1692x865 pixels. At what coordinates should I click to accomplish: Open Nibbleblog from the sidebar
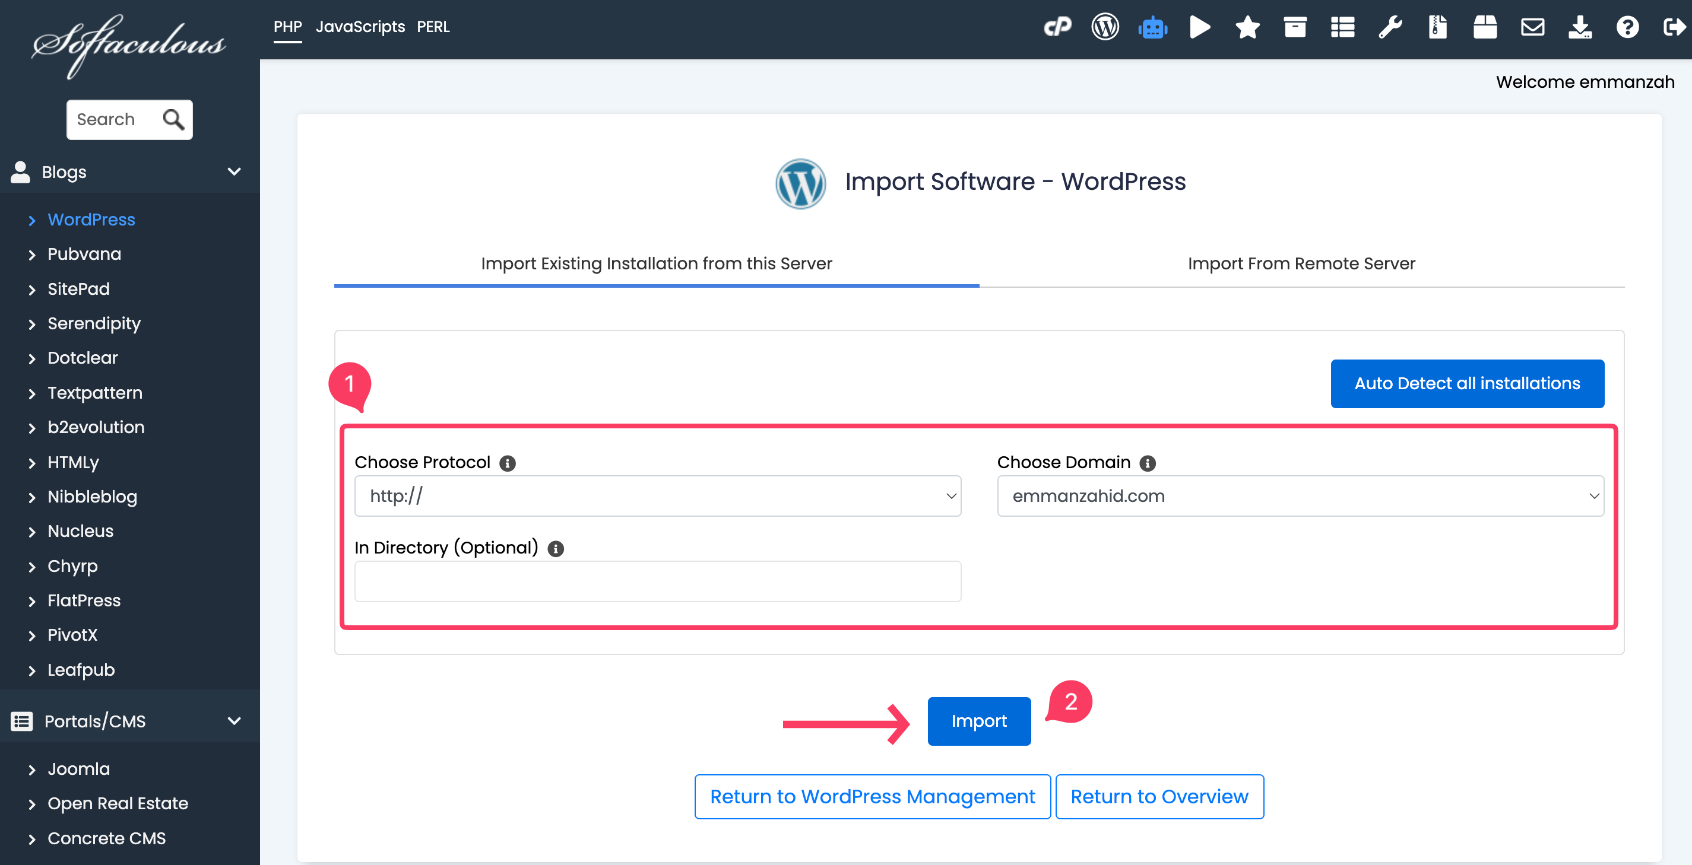[92, 497]
